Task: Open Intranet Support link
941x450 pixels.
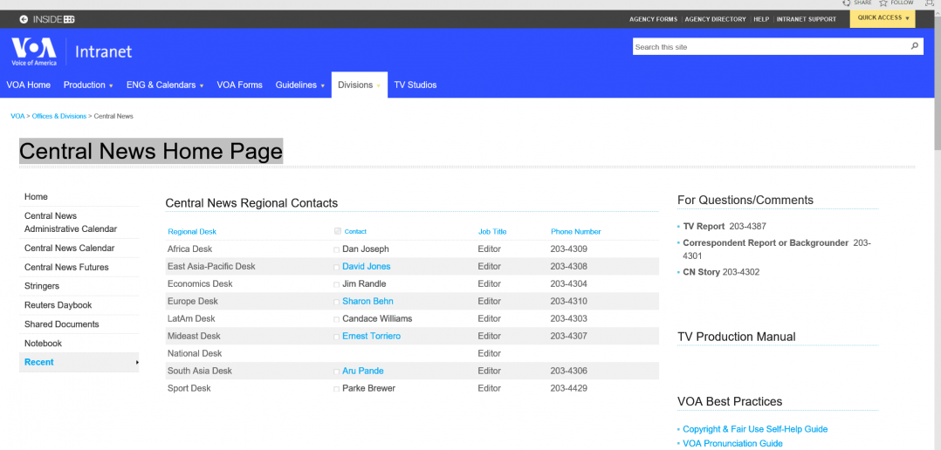Action: (x=806, y=19)
